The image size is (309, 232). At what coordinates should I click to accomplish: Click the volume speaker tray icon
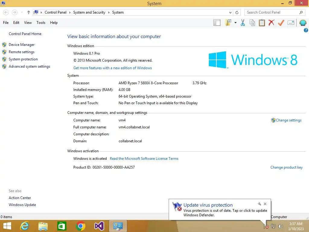(x=280, y=226)
